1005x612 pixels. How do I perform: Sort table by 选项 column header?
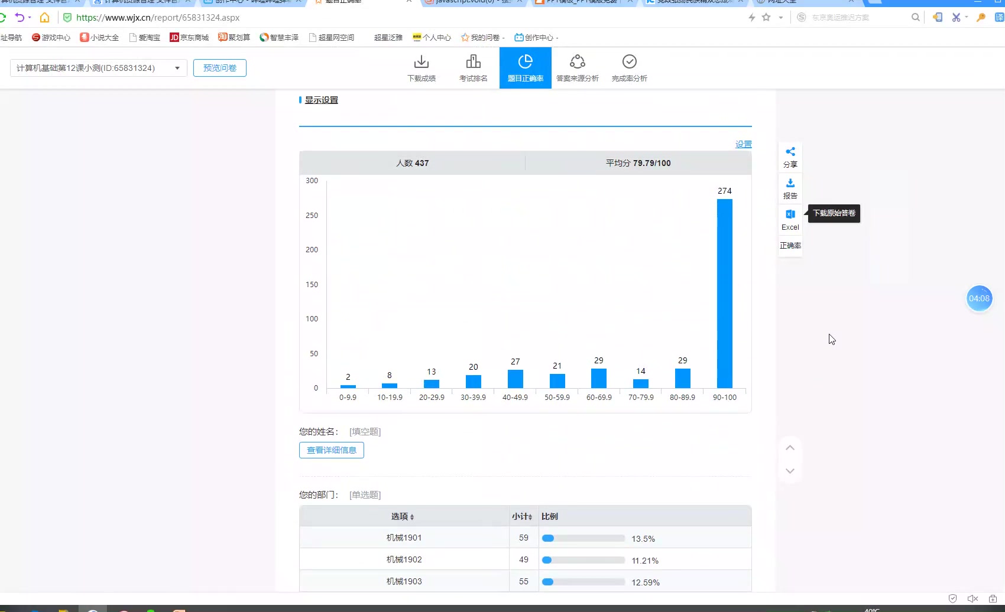[403, 516]
